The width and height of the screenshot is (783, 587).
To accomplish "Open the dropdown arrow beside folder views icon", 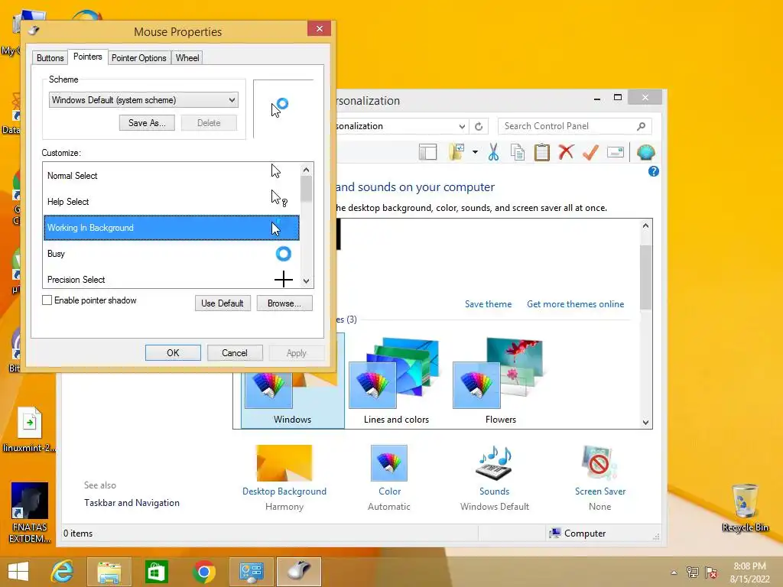I will [x=475, y=152].
